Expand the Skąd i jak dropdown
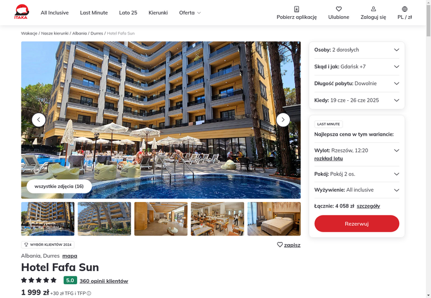Screen dimensions: 431x298 coord(357,66)
